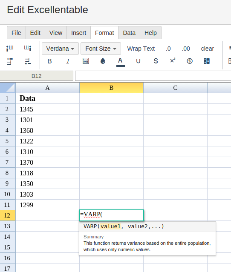231x272 pixels.
Task: Click the table styles grid icon
Action: (x=207, y=61)
